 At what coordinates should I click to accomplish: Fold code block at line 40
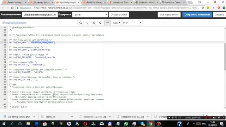pos(7,85)
